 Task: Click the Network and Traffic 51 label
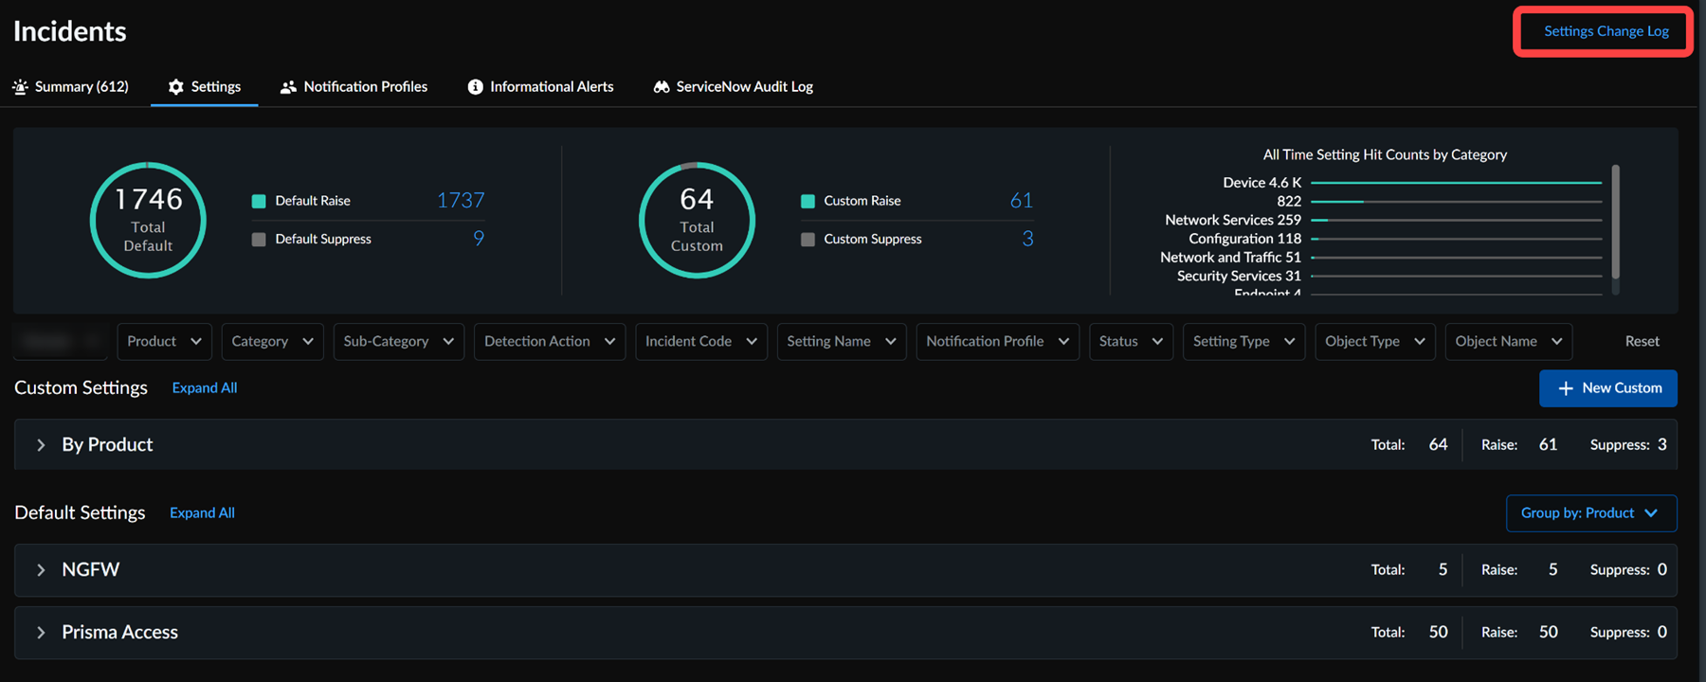coord(1230,257)
